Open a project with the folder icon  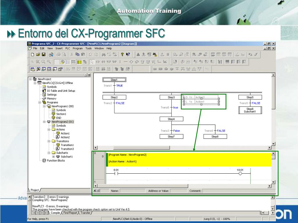coord(38,55)
